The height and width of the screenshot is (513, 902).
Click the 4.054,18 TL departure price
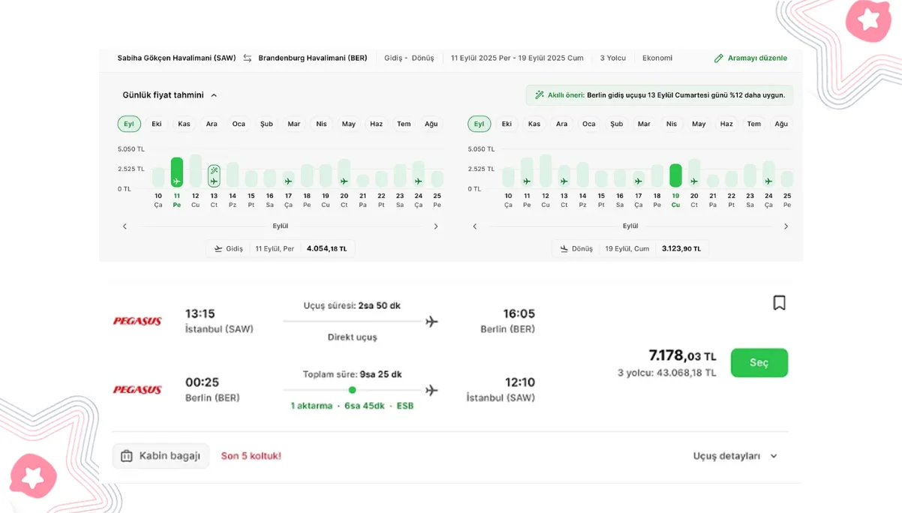327,248
